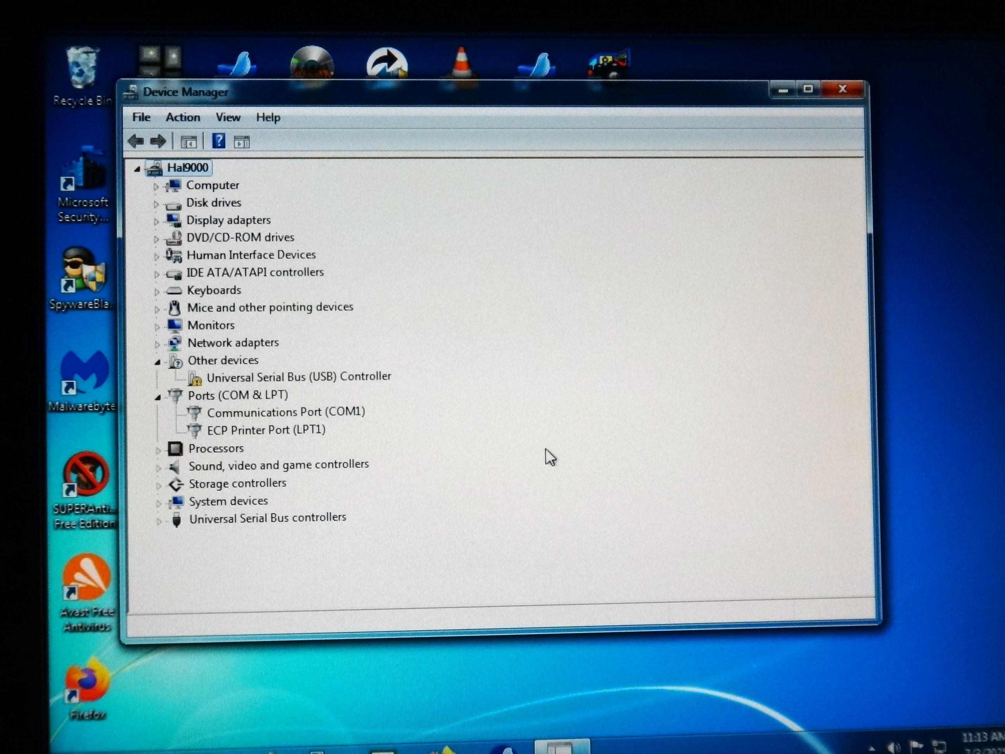Image resolution: width=1005 pixels, height=754 pixels.
Task: Click the warning icon on USB Controller
Action: click(x=195, y=378)
